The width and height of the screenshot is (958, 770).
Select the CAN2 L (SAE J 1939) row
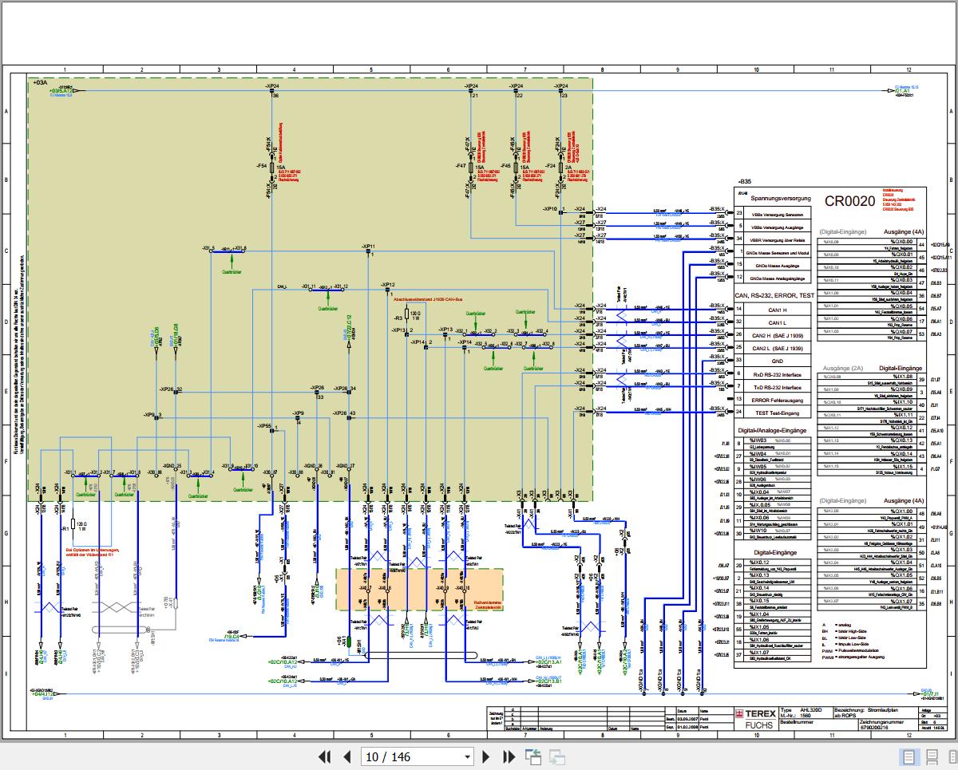(x=772, y=349)
